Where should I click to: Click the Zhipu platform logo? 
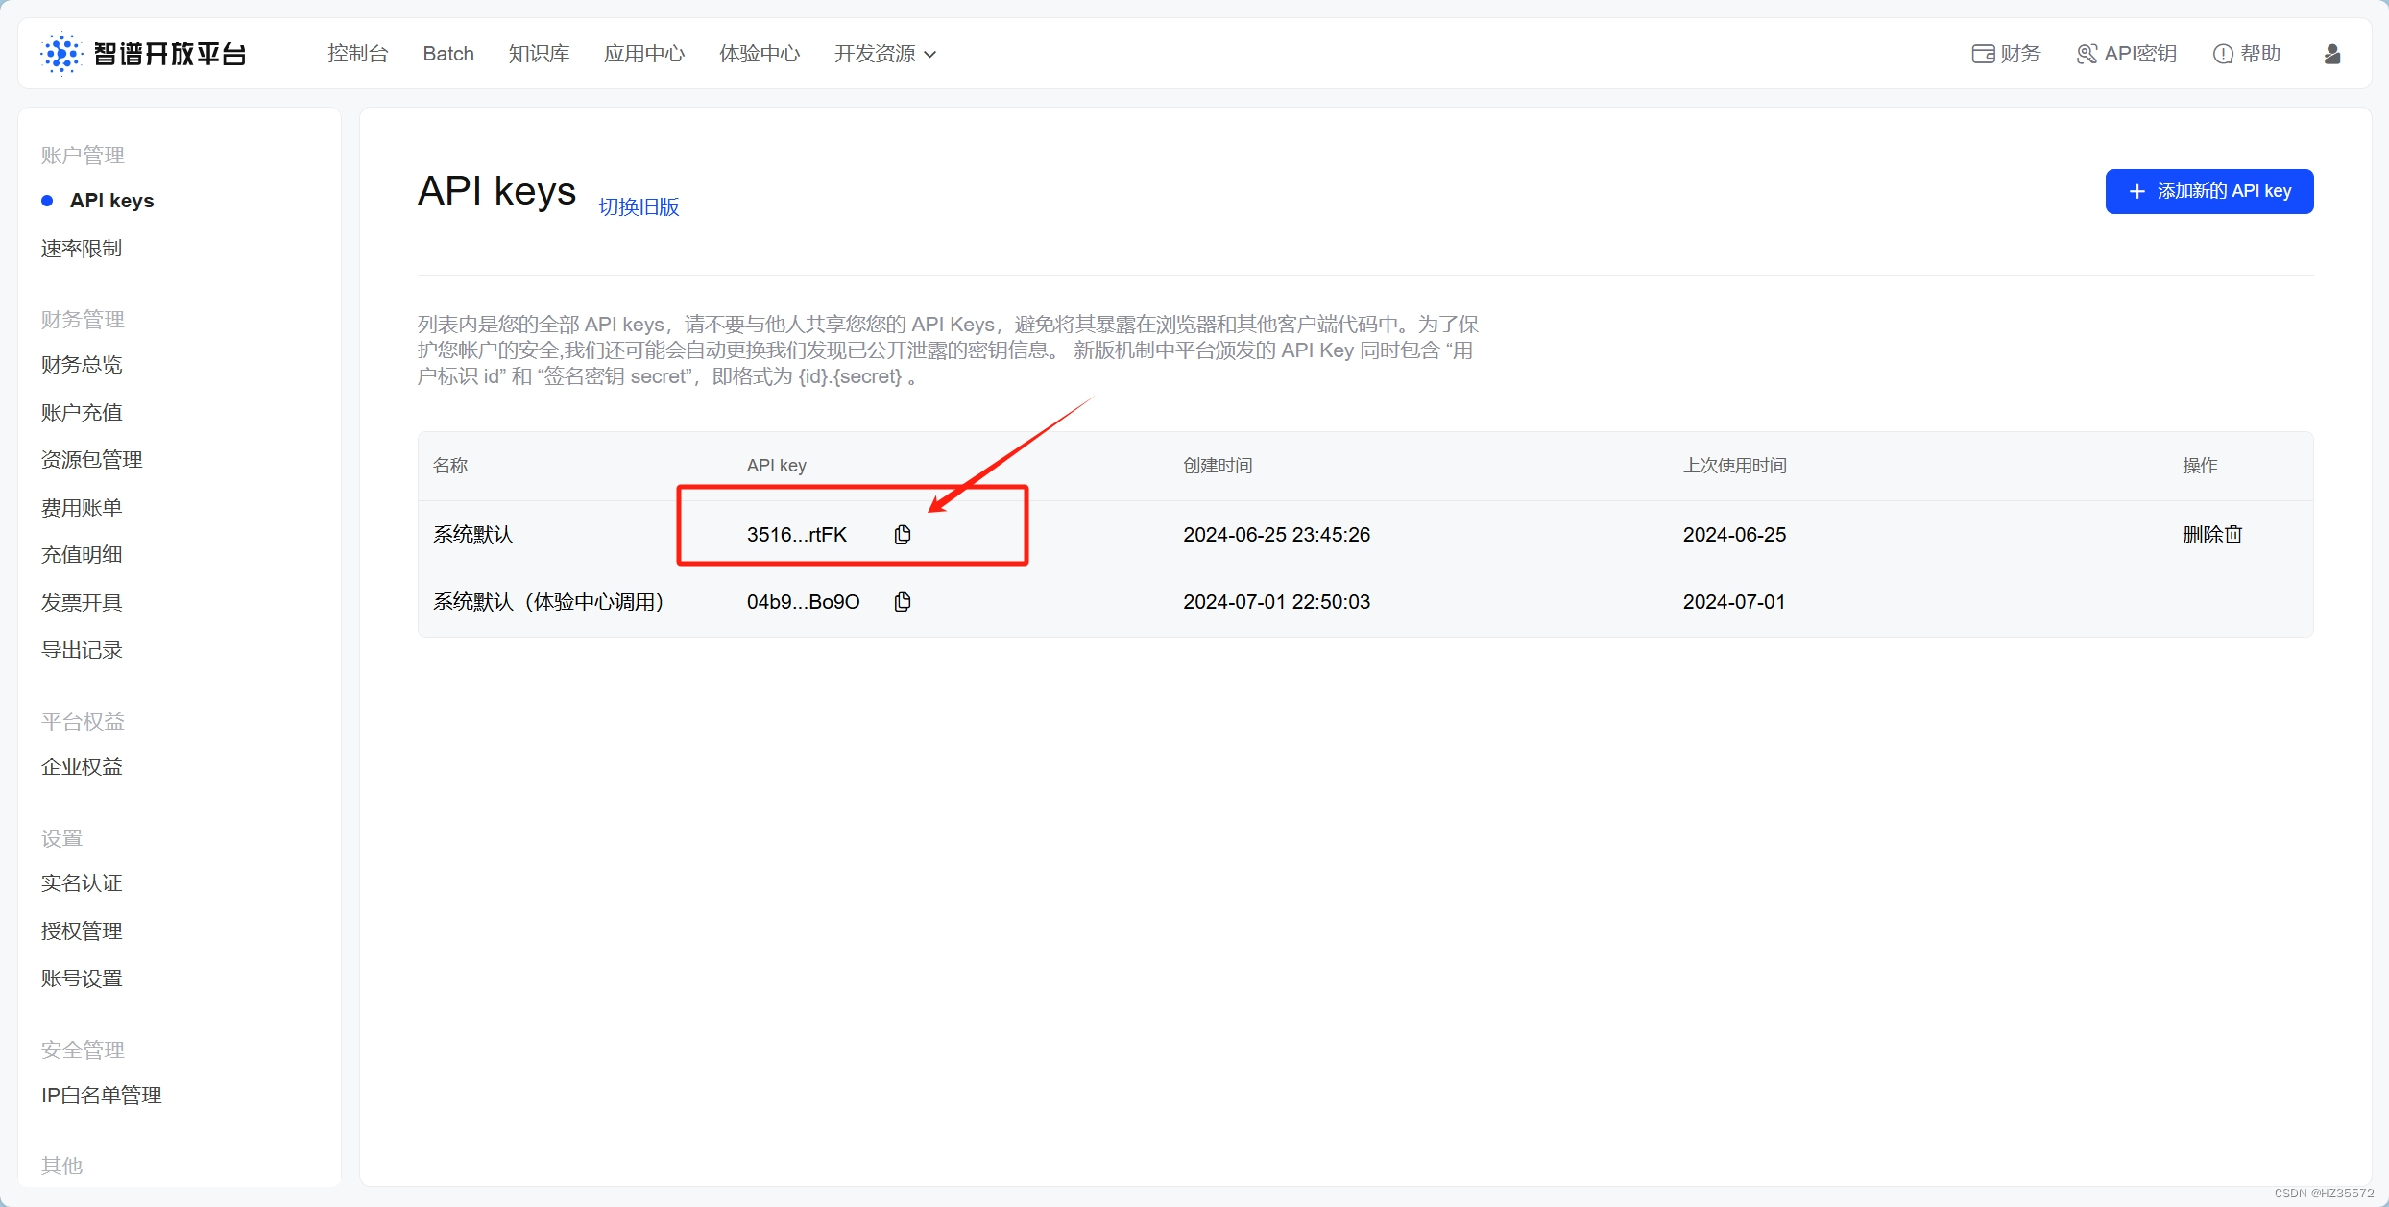click(x=144, y=54)
